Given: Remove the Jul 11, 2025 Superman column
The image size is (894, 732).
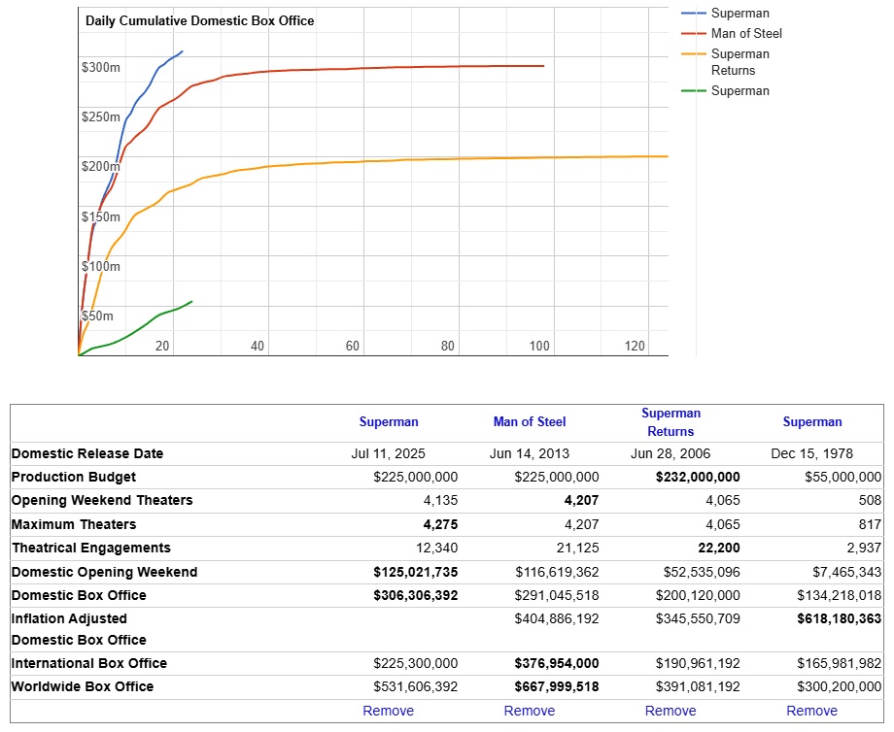Looking at the screenshot, I should coord(389,711).
